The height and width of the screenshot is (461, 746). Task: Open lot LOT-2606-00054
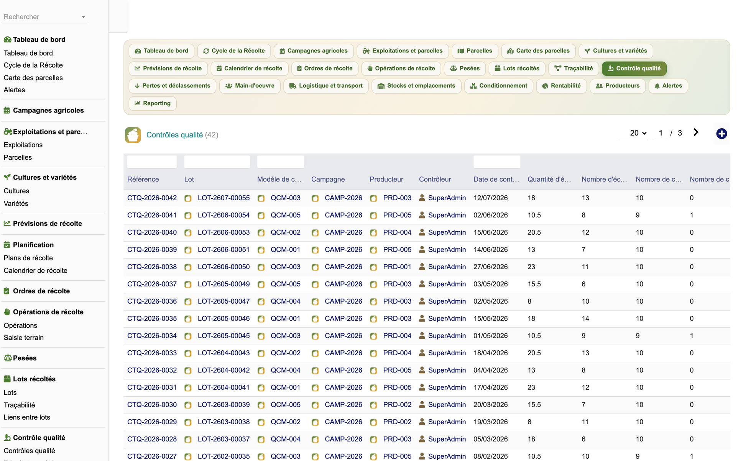pyautogui.click(x=223, y=215)
